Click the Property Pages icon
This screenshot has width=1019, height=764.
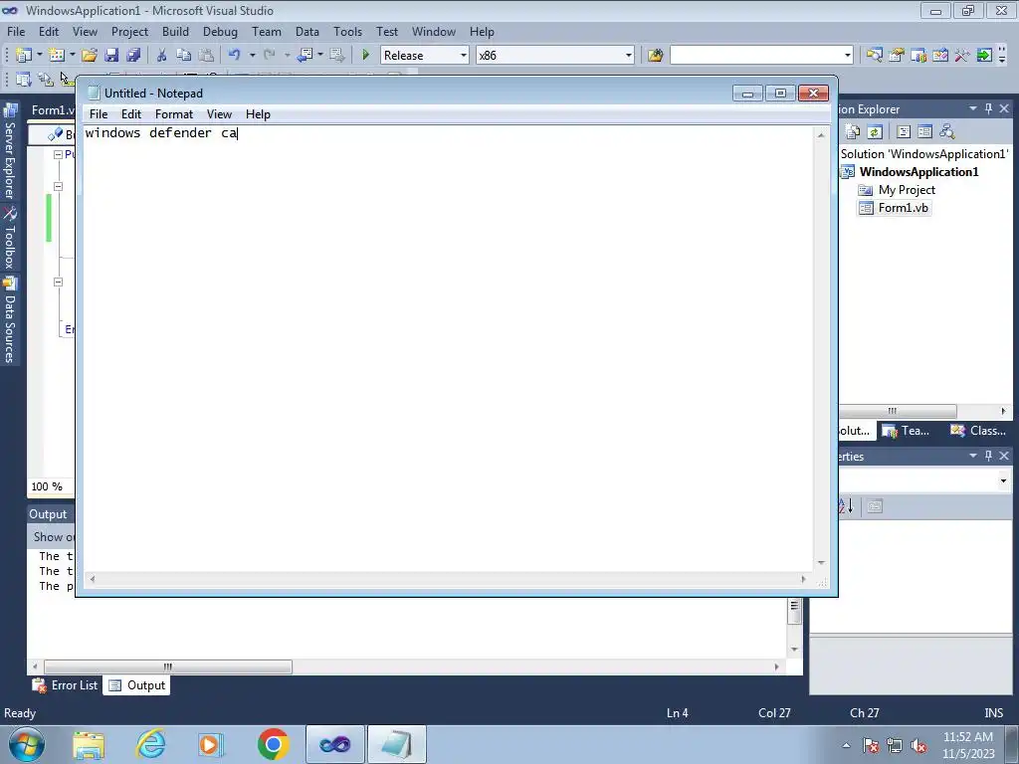point(875,506)
